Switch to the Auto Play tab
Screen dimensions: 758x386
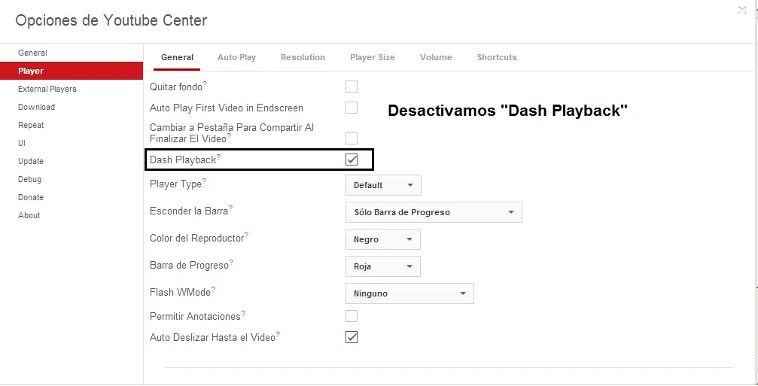click(x=236, y=57)
